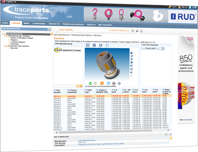
Task: Click the document page icon above preview
Action: pyautogui.click(x=107, y=46)
